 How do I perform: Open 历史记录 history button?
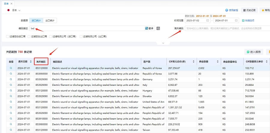tap(249, 10)
